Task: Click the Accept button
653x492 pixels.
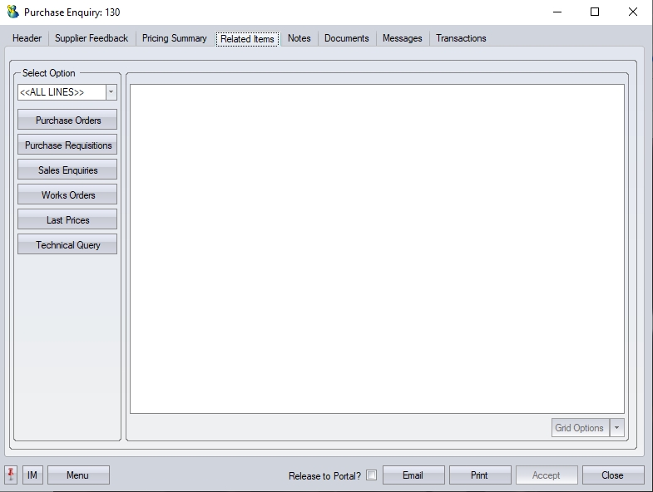Action: pos(547,475)
